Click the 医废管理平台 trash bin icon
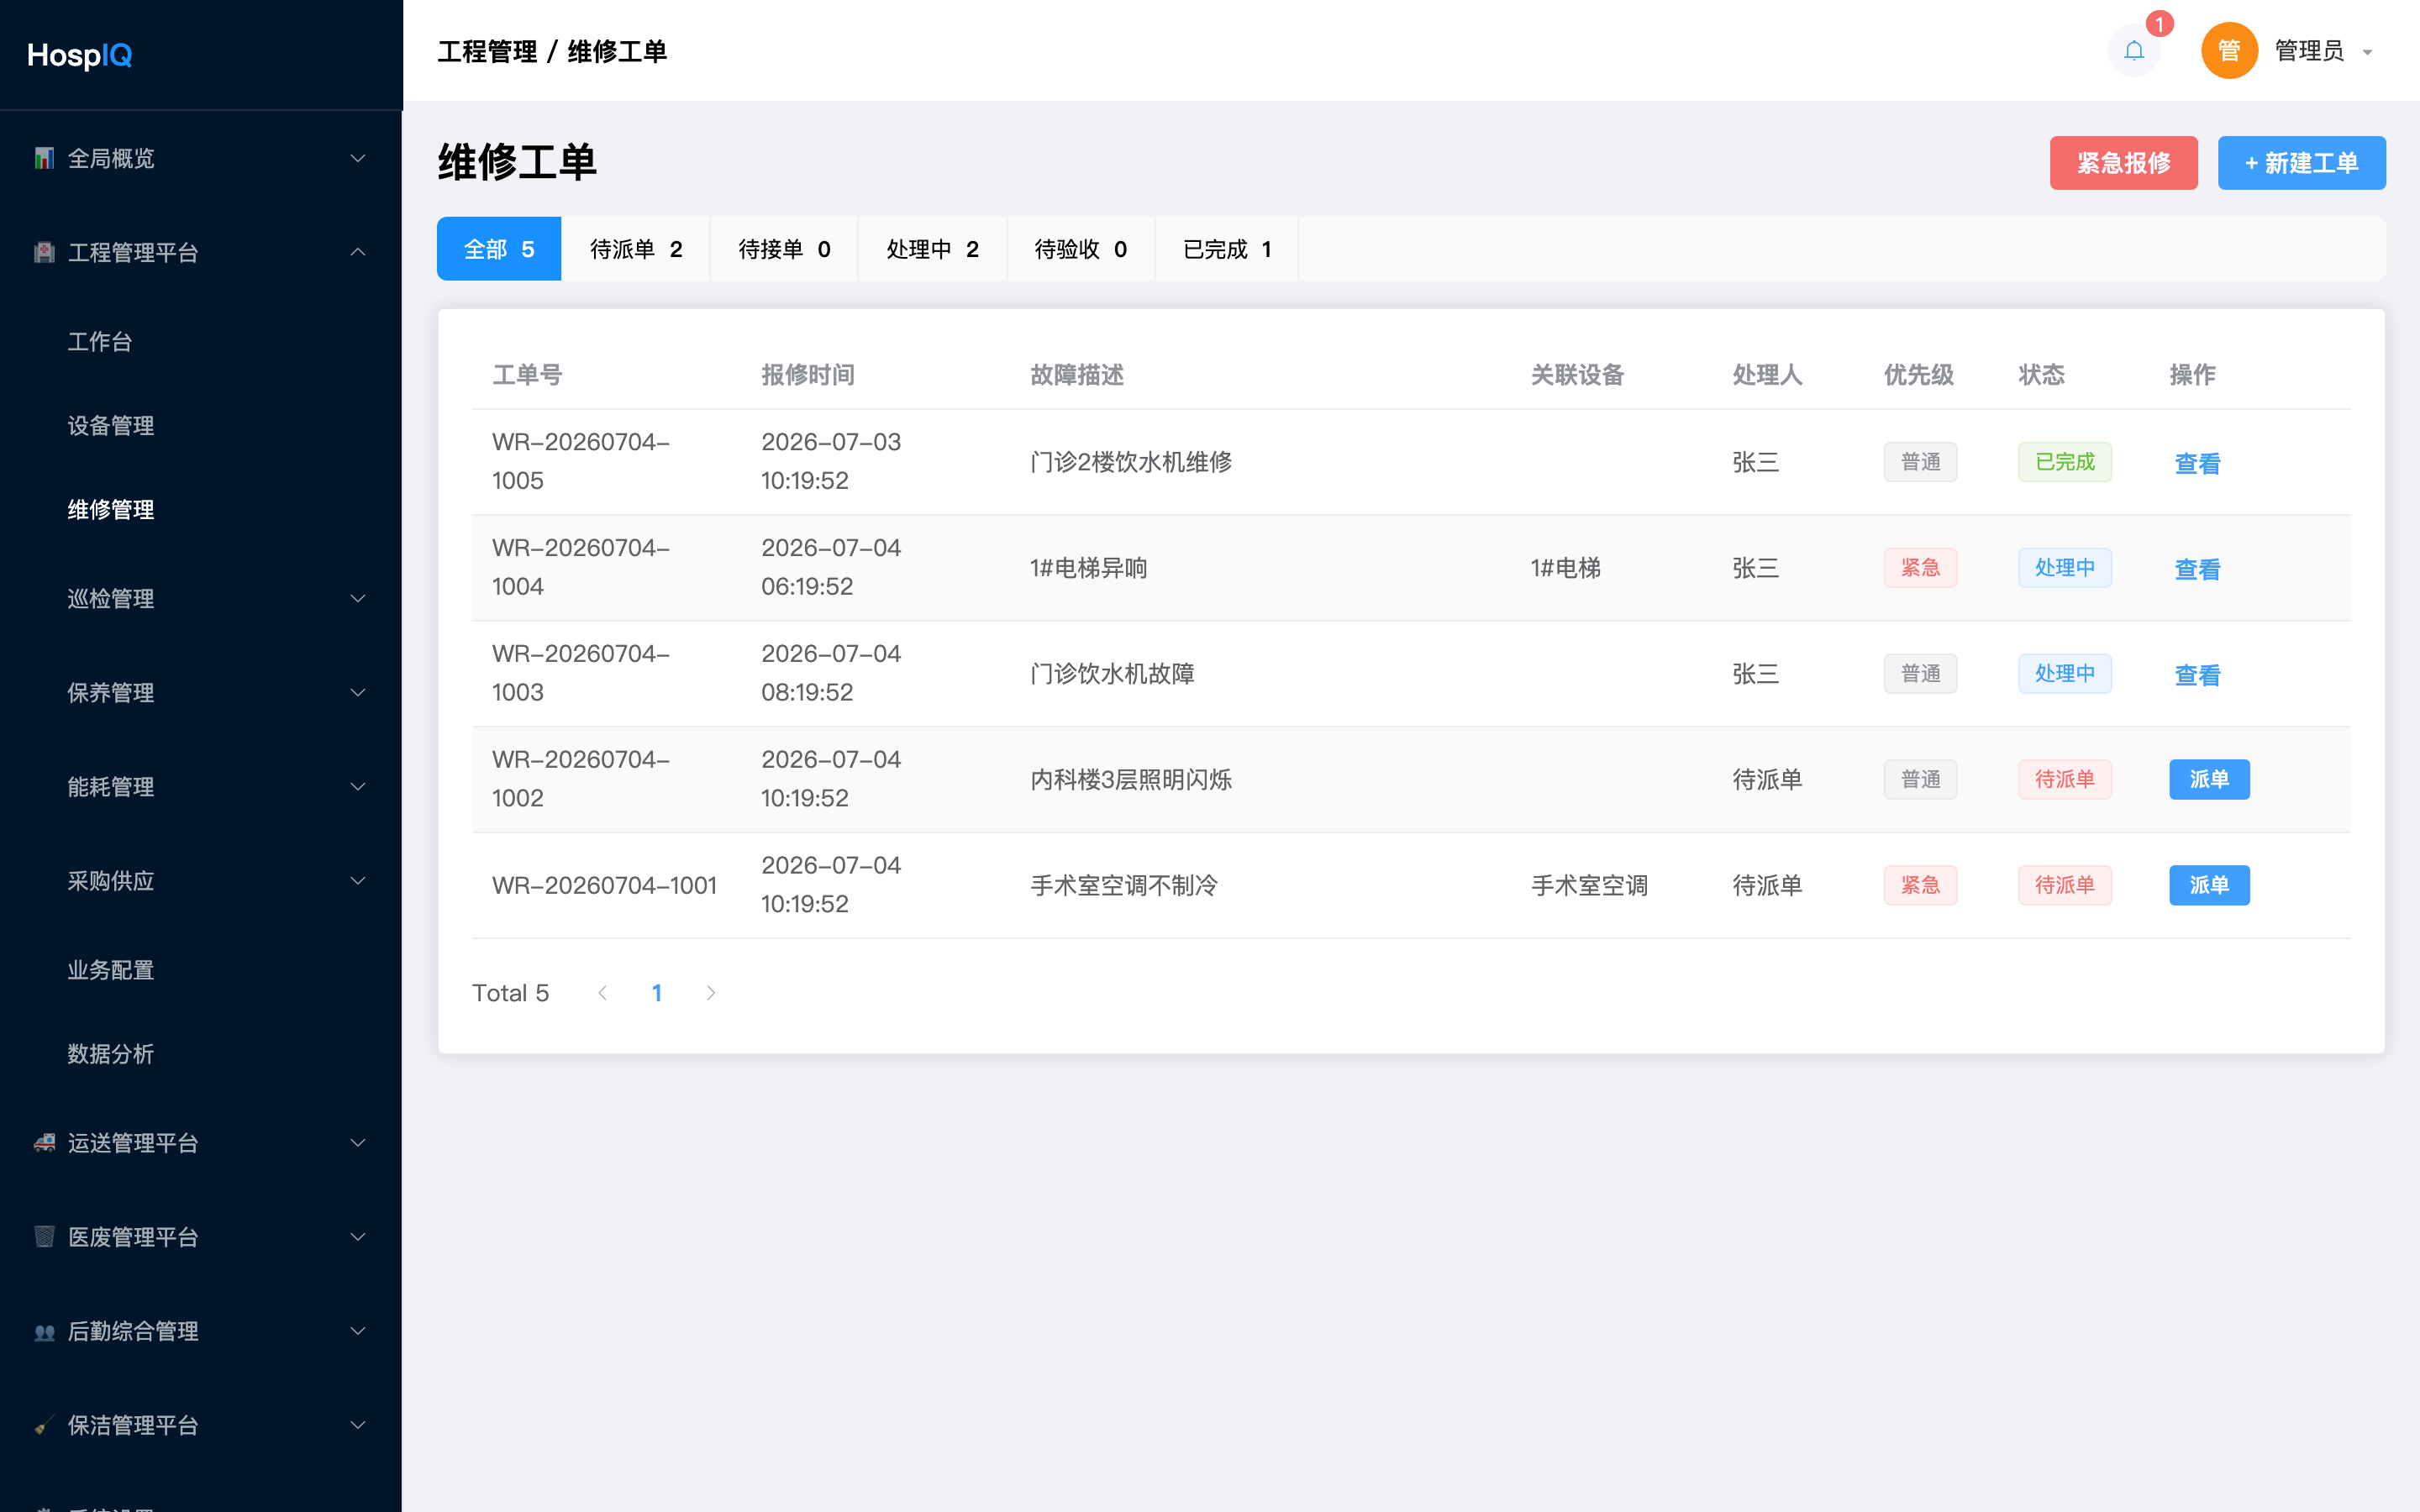Image resolution: width=2420 pixels, height=1512 pixels. pyautogui.click(x=44, y=1237)
